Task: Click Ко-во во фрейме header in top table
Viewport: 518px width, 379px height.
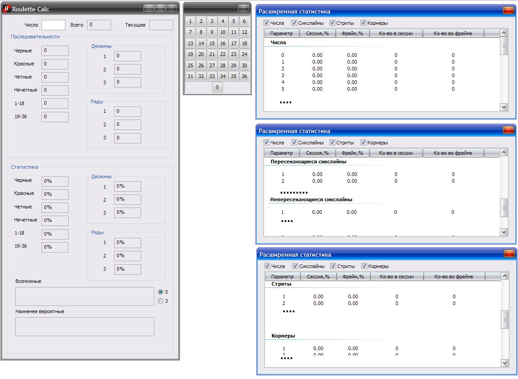Action: click(x=453, y=33)
